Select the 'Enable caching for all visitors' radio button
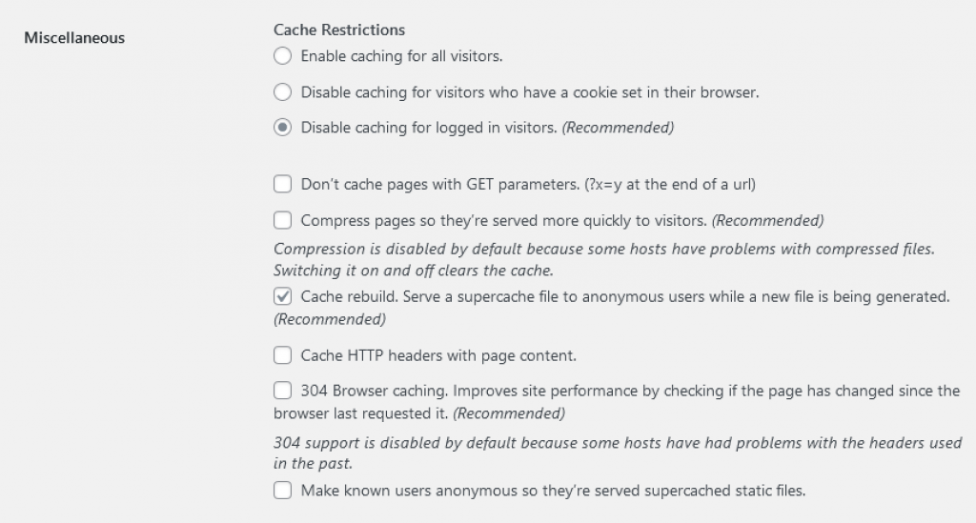Image resolution: width=976 pixels, height=523 pixels. pos(282,56)
